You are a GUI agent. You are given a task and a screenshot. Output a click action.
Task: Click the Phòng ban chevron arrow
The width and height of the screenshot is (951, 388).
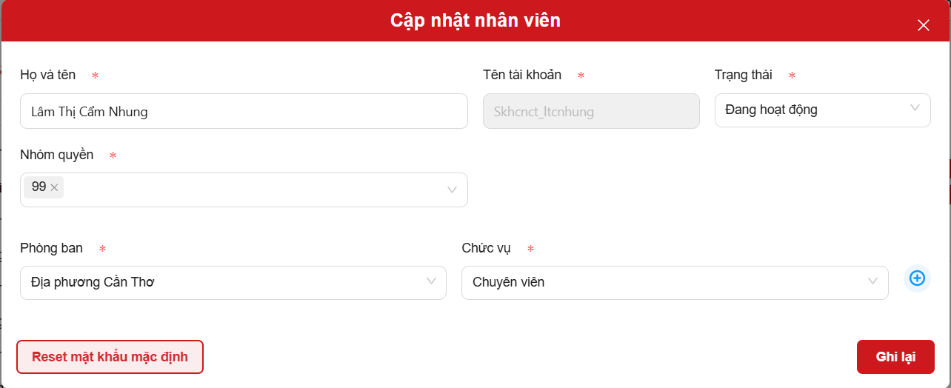[431, 282]
